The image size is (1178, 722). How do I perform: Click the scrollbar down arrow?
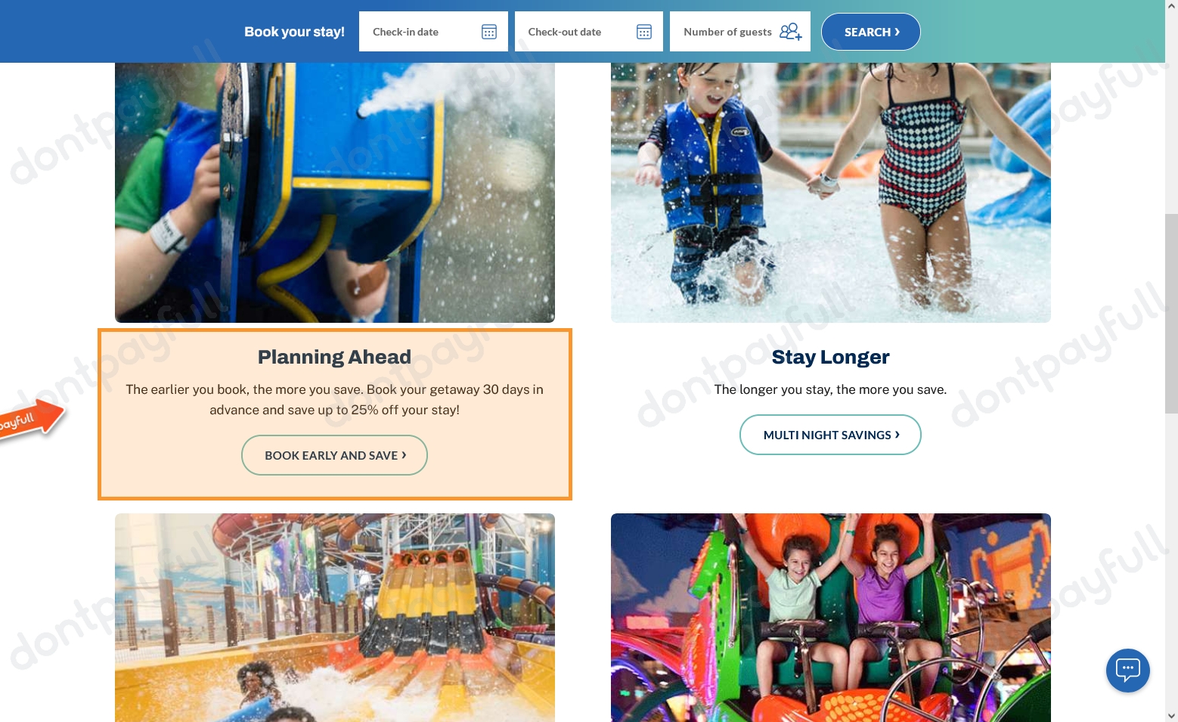pyautogui.click(x=1171, y=715)
